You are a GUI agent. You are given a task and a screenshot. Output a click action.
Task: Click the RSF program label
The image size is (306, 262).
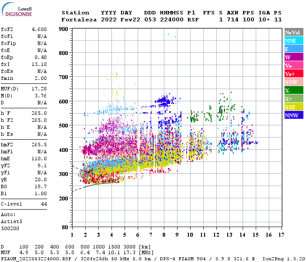coord(193,20)
